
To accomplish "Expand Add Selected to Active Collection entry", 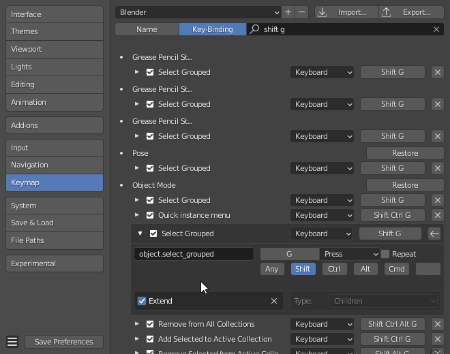I will 137,339.
